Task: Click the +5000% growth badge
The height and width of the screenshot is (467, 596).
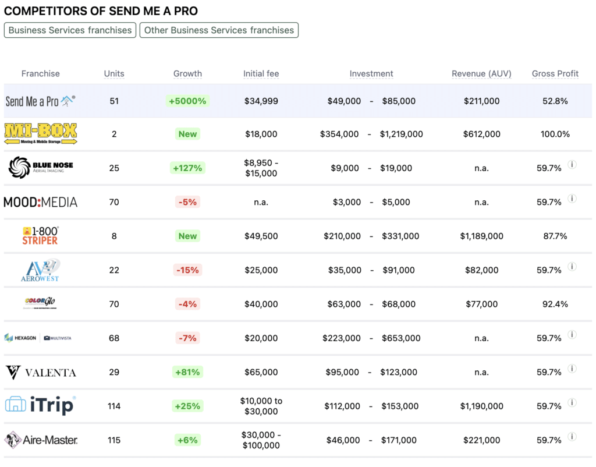Action: pos(187,101)
